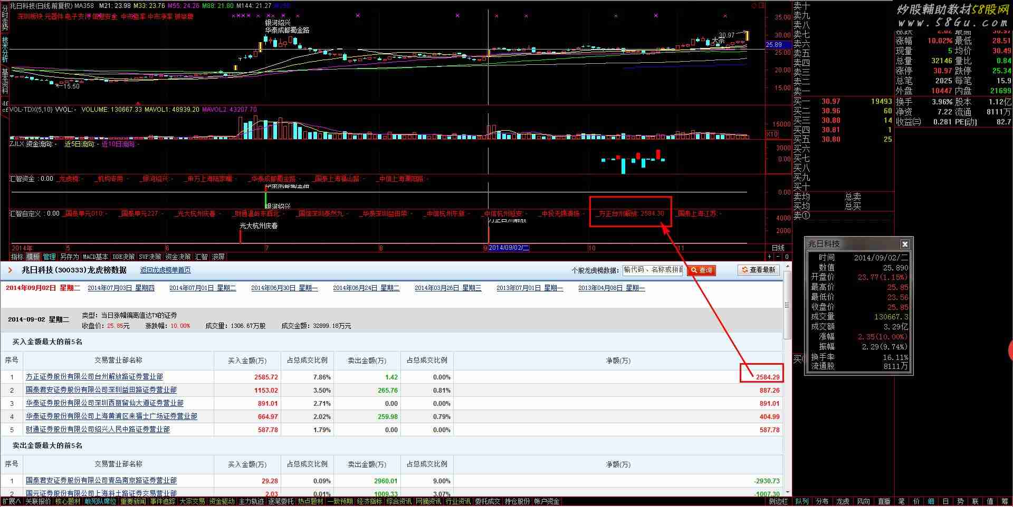Open the 主力轨迹 bottom tab
Screen dimensions: 1013x507
251,501
